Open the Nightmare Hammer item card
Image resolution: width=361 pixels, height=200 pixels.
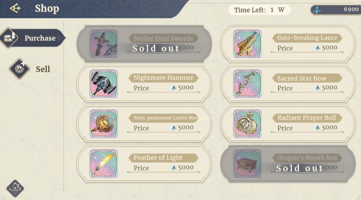(x=144, y=84)
